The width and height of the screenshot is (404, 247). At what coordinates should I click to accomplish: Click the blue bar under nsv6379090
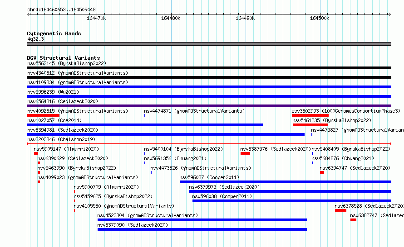tap(202, 229)
